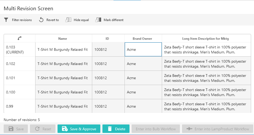Click Enter into LampProduct Workflow button

coord(217,129)
